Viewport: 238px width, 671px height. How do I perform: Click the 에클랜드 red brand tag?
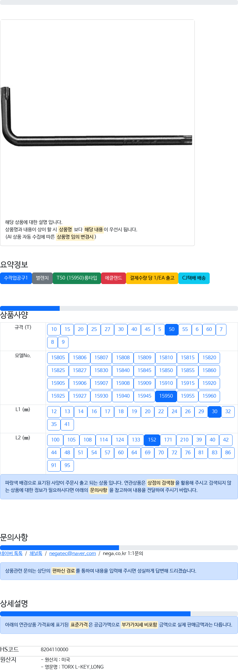click(114, 278)
